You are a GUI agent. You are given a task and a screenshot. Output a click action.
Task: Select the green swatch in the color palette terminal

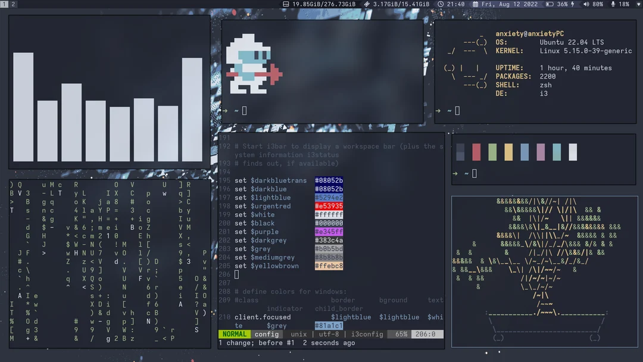492,152
